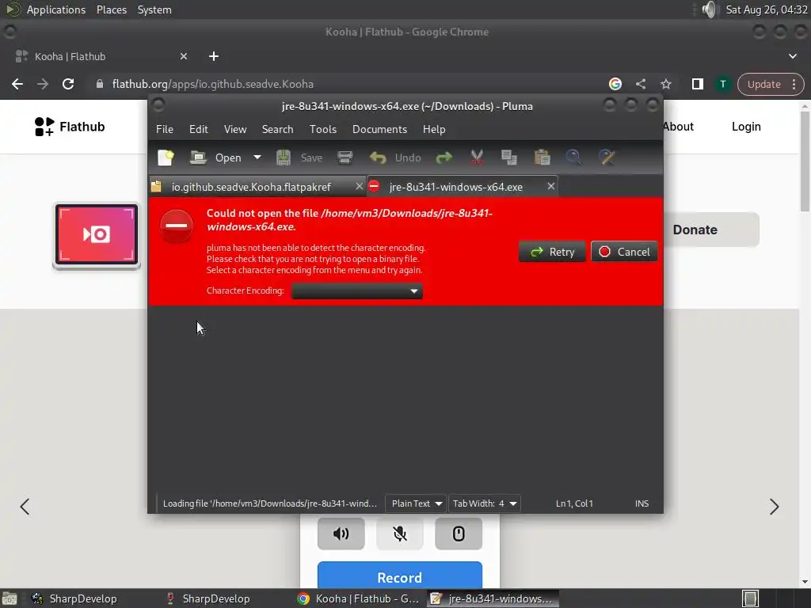This screenshot has width=811, height=608.
Task: Toggle the muted microphone button in Kooha screenshot
Action: (x=400, y=534)
